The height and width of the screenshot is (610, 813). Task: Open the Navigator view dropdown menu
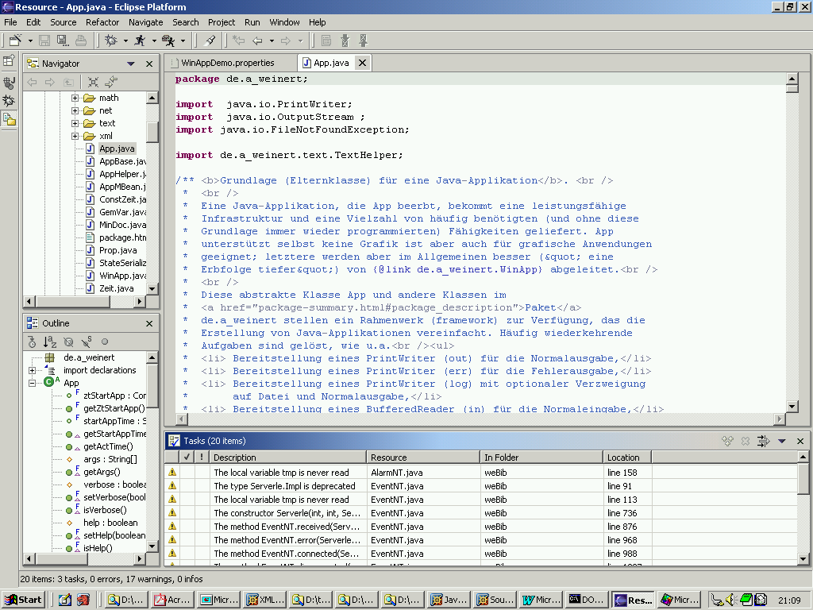click(x=131, y=64)
